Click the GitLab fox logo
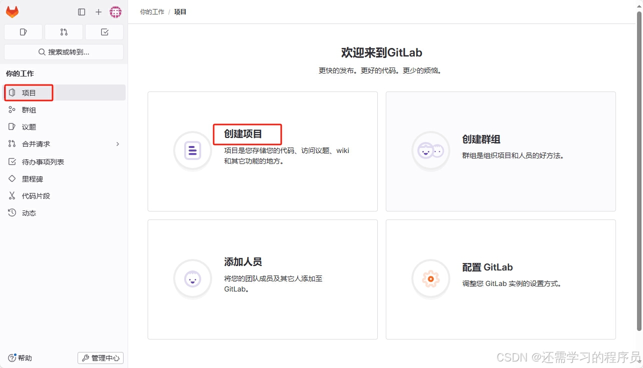643x368 pixels. pos(12,12)
